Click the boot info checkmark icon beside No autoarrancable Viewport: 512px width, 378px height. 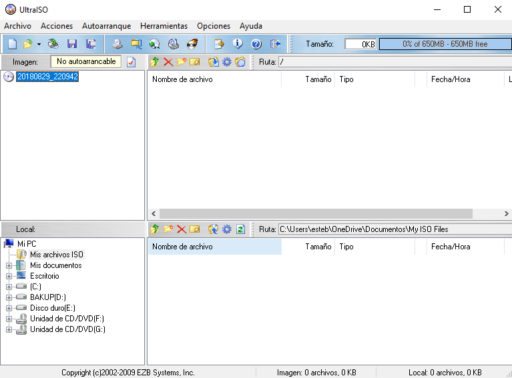pyautogui.click(x=132, y=61)
